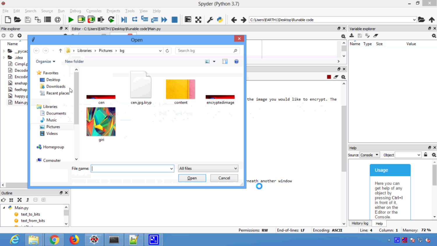Select Downloads under Favorites
Image resolution: width=437 pixels, height=246 pixels.
click(x=53, y=86)
